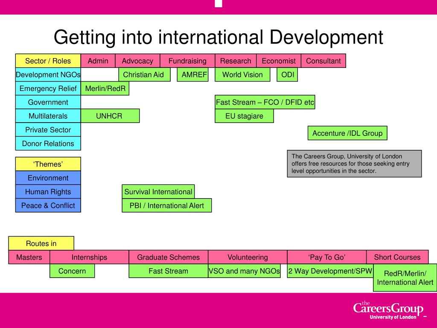Select the 'Fundraising' role box
The height and width of the screenshot is (328, 437).
187,61
